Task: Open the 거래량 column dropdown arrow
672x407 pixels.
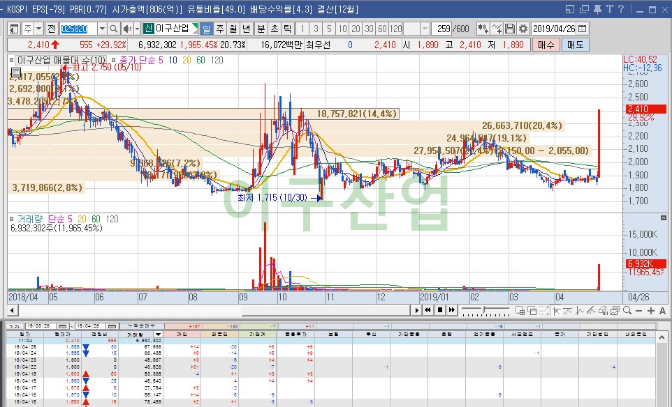Action: (158, 335)
